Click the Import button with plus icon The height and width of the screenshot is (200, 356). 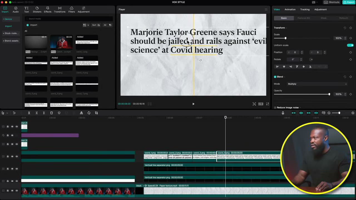(x=32, y=25)
